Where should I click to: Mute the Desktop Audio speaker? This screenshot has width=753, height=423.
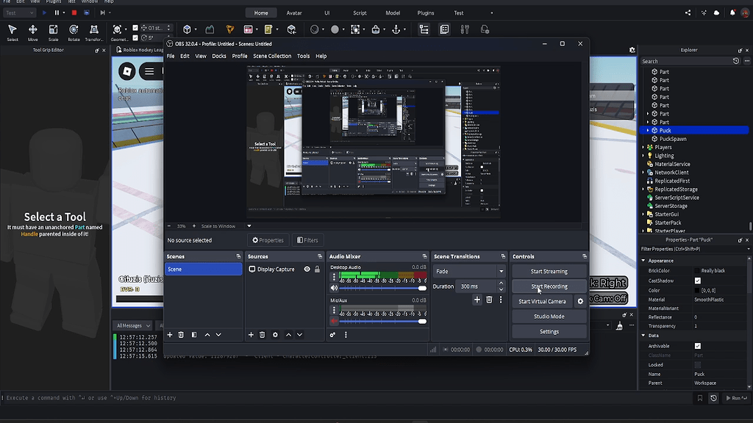pyautogui.click(x=335, y=288)
